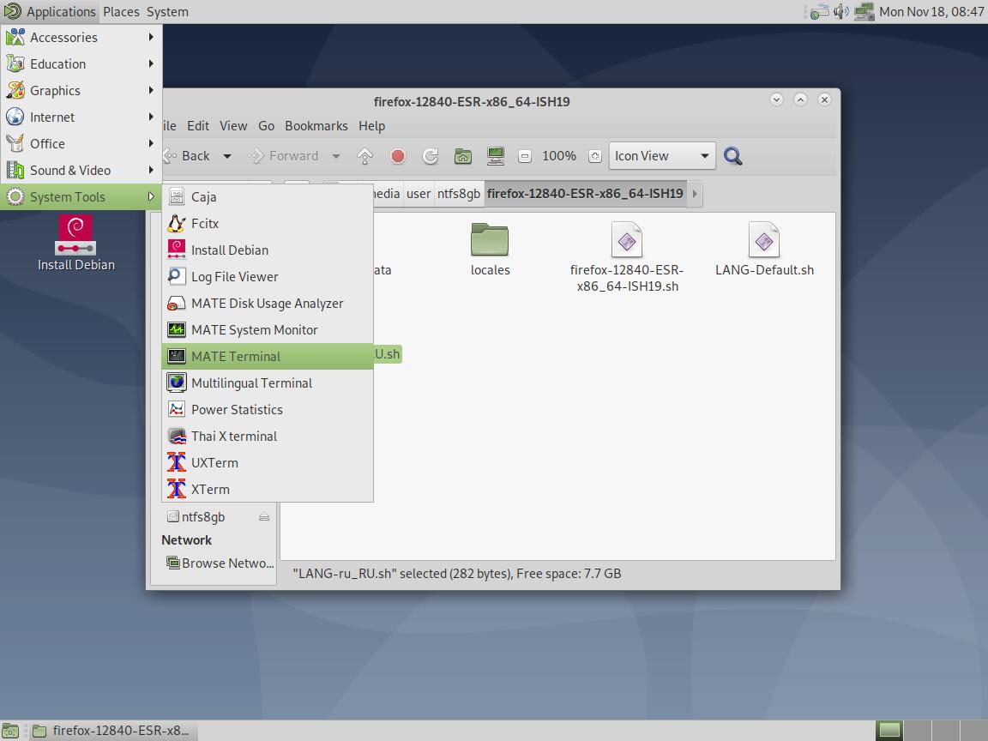Click the path bar scroll-right arrow
The height and width of the screenshot is (741, 988).
pos(695,194)
